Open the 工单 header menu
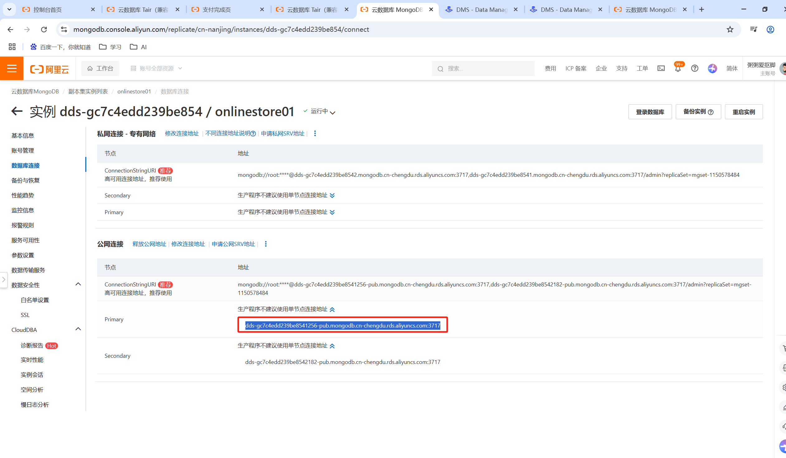The height and width of the screenshot is (458, 786). coord(642,68)
